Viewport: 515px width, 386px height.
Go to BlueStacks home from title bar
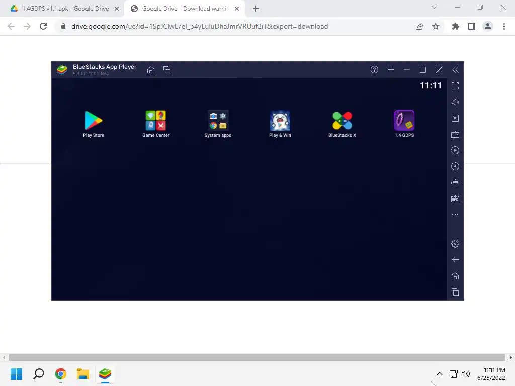[151, 70]
